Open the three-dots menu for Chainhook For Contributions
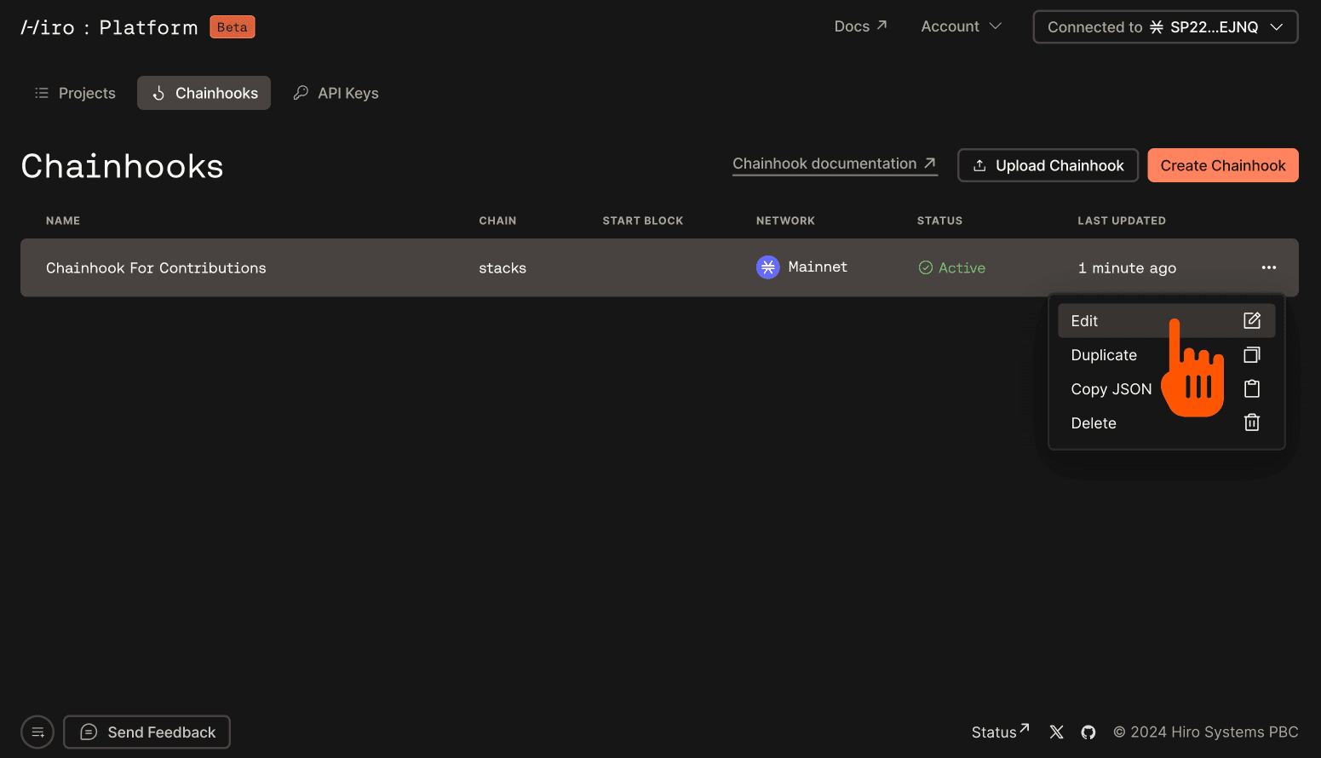 point(1268,267)
